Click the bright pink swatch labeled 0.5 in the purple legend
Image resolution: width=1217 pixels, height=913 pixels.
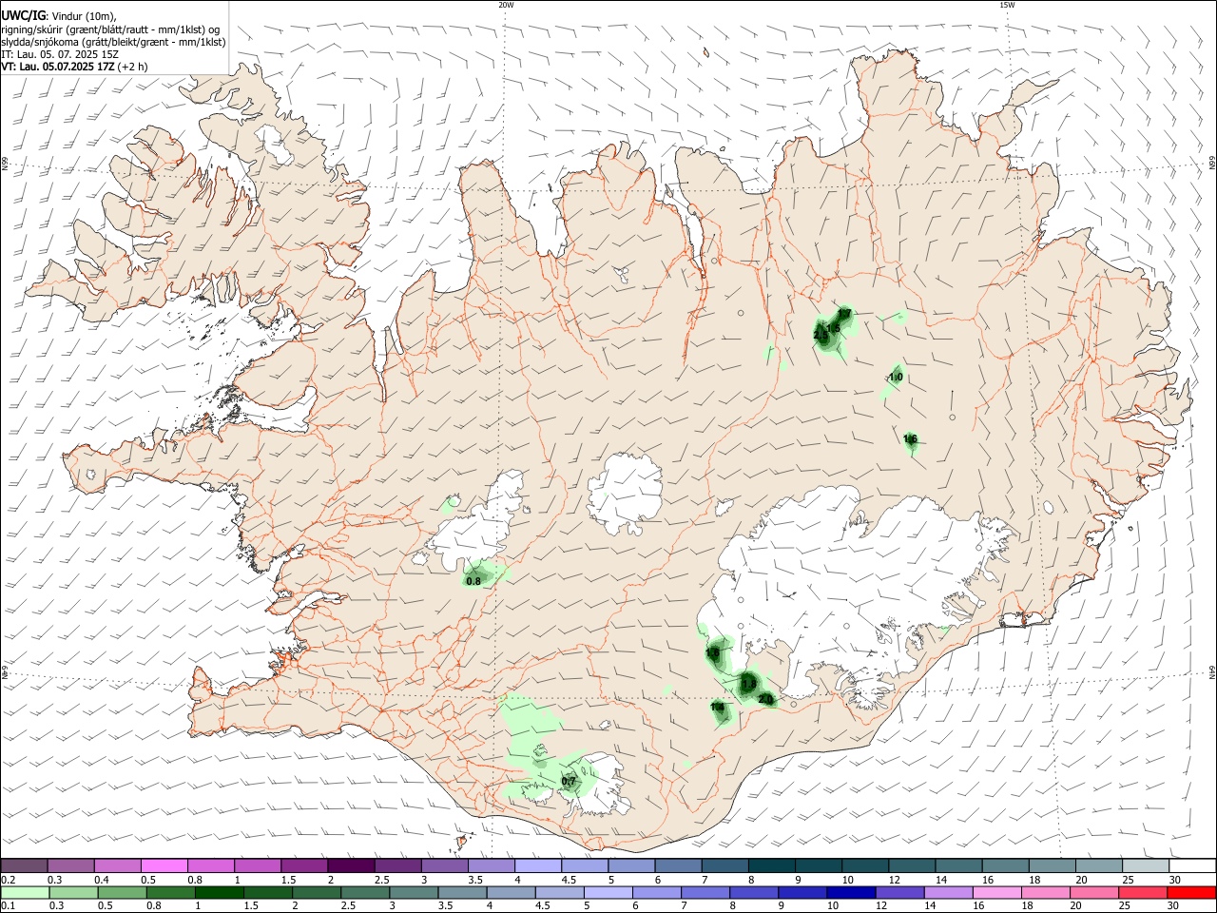click(x=164, y=865)
